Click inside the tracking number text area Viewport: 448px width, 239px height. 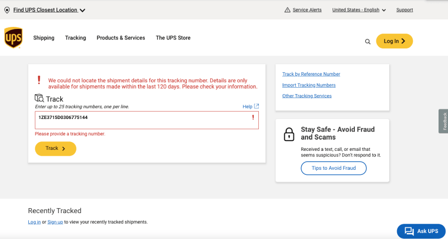(146, 120)
